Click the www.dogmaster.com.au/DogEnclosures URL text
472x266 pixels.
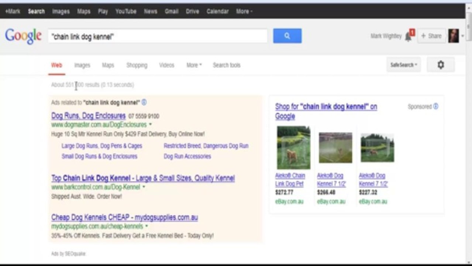tap(99, 125)
